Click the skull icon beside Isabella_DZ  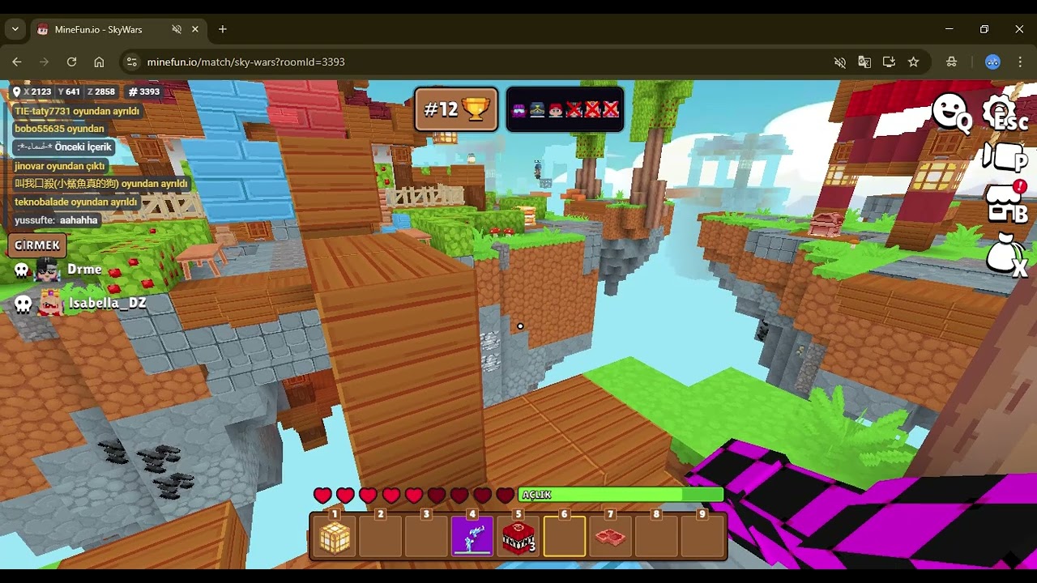(23, 304)
